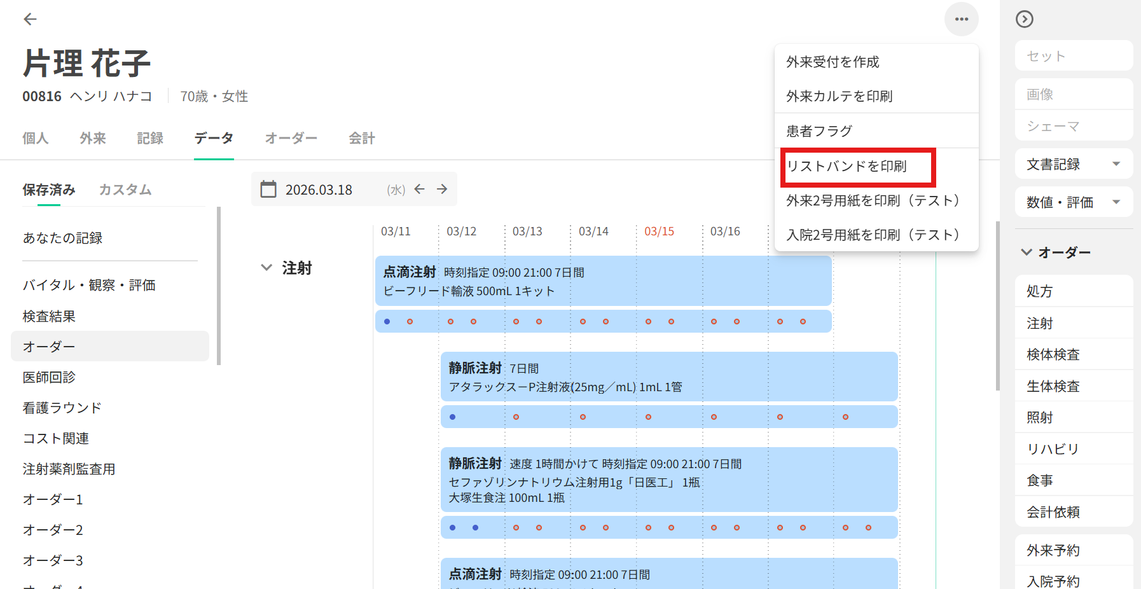1141x589 pixels.
Task: Choose 入院2号用紙を印刷（テスト）
Action: coord(876,235)
